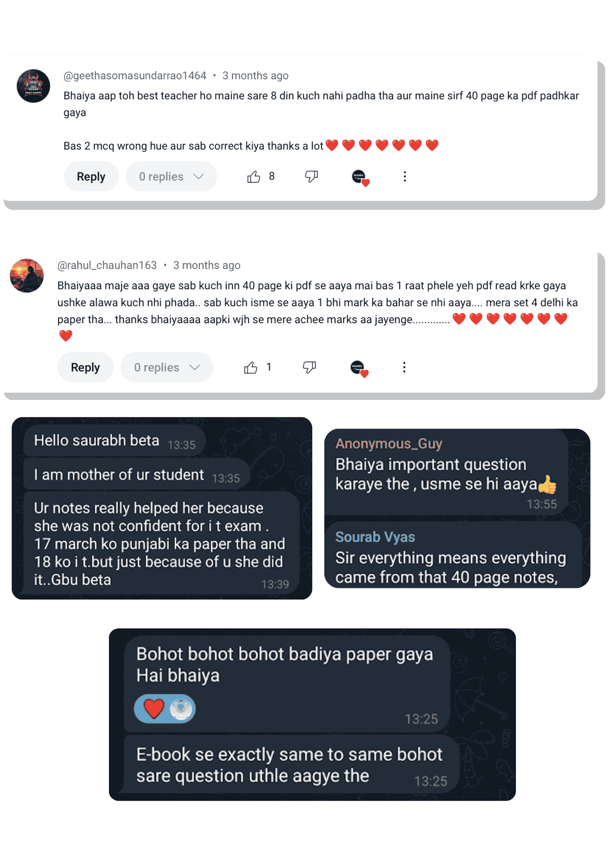
Task: Dislike the rahul_chauhan163 comment
Action: tap(309, 367)
